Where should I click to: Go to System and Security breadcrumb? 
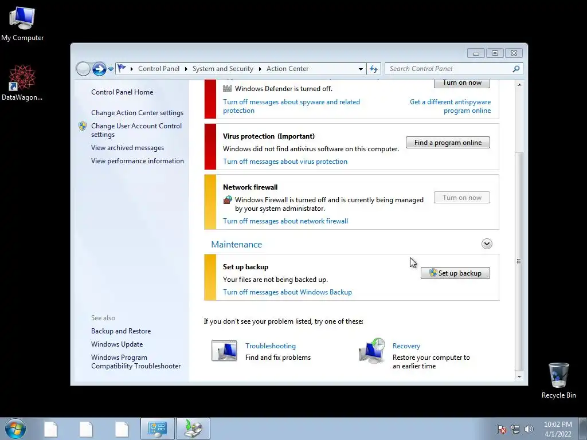[223, 69]
